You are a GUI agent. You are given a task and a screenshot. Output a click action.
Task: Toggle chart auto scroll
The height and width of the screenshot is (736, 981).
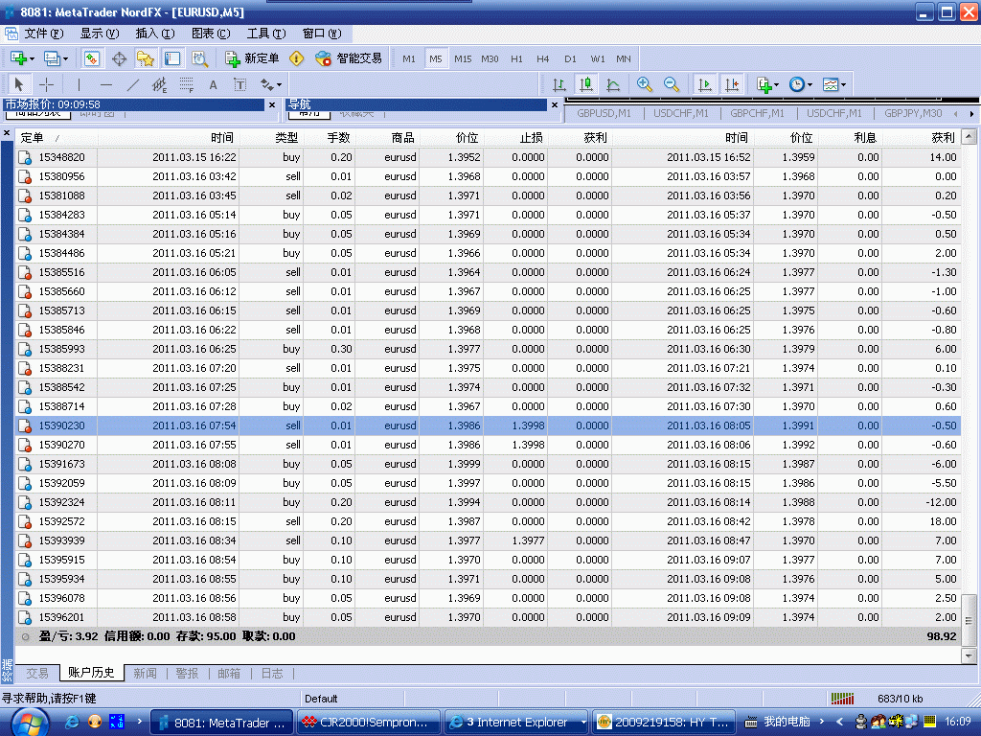coord(705,84)
